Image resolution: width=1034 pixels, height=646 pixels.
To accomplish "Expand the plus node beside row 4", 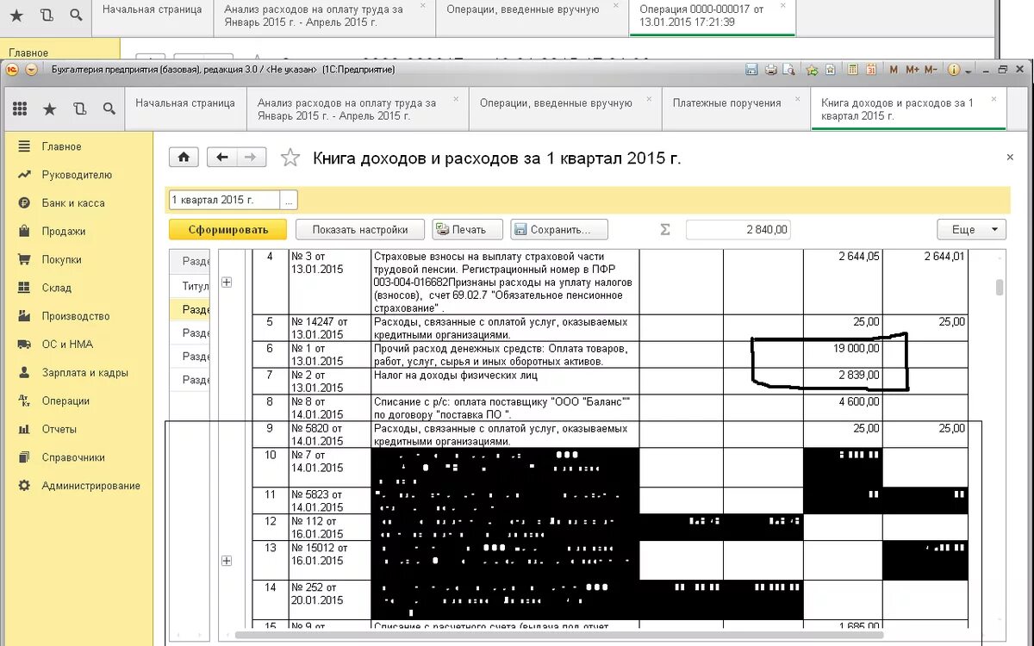I will click(227, 282).
